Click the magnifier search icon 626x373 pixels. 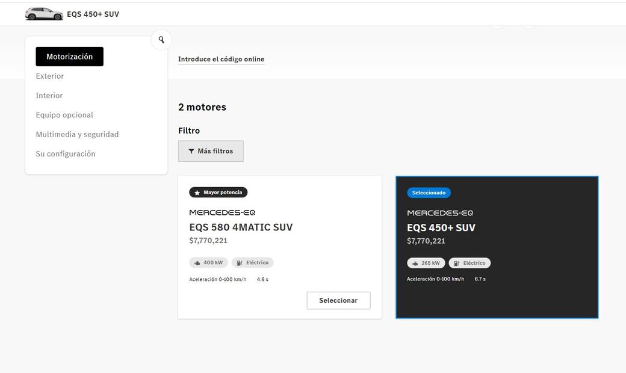click(x=161, y=40)
